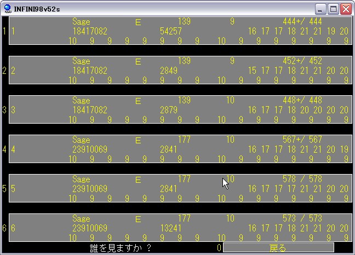Click HP text 444+/ 444
Image resolution: width=355 pixels, height=255 pixels.
pos(302,21)
